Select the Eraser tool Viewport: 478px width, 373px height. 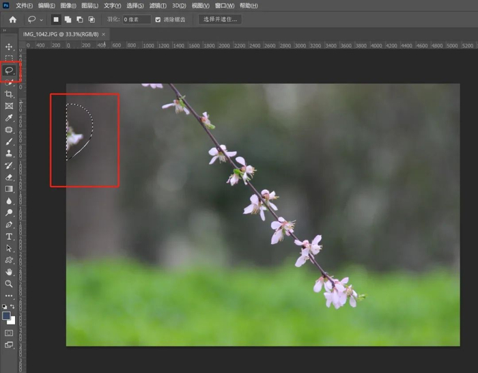pyautogui.click(x=9, y=177)
